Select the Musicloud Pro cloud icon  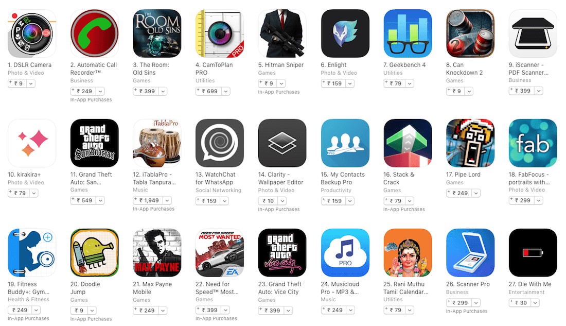tap(345, 253)
